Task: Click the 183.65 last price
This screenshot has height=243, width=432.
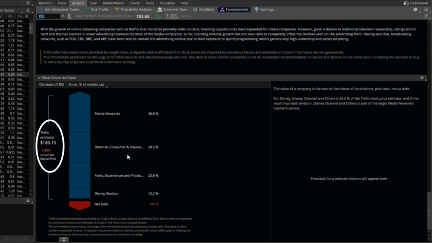Action: click(143, 16)
